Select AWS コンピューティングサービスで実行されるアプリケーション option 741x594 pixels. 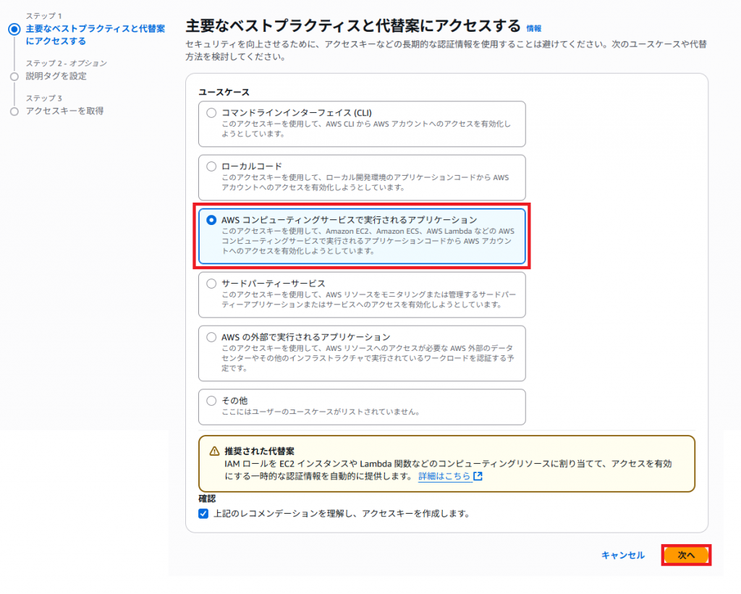(211, 220)
